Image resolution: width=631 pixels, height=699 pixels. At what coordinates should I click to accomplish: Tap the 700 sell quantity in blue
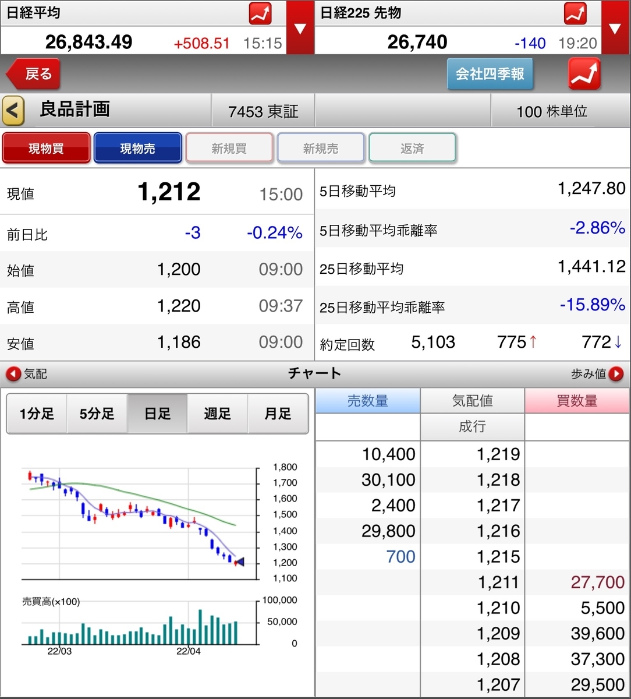[401, 557]
